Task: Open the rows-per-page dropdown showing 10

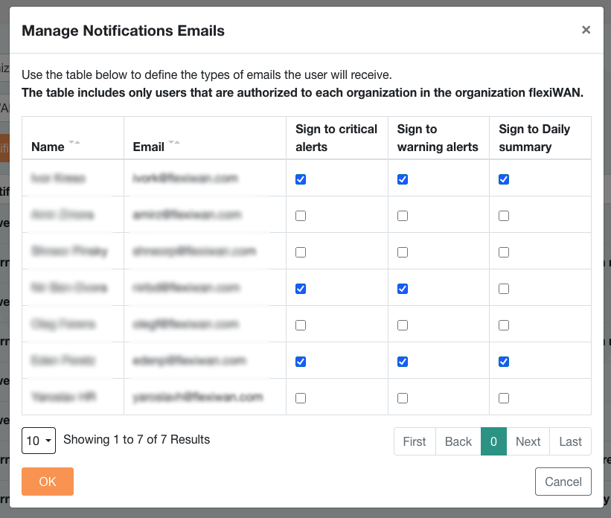Action: (x=39, y=441)
